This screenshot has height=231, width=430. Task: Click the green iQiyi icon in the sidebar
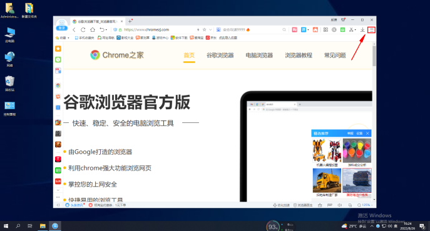(x=58, y=170)
